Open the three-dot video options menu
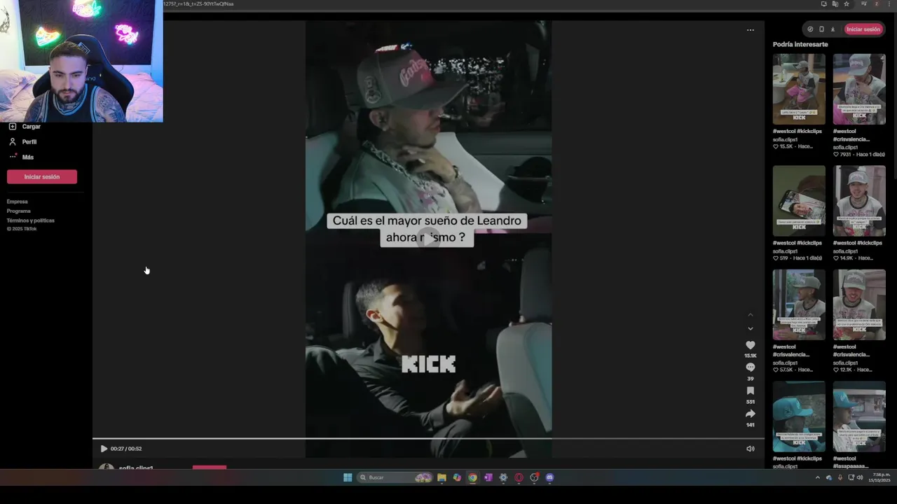The image size is (897, 504). click(x=750, y=30)
